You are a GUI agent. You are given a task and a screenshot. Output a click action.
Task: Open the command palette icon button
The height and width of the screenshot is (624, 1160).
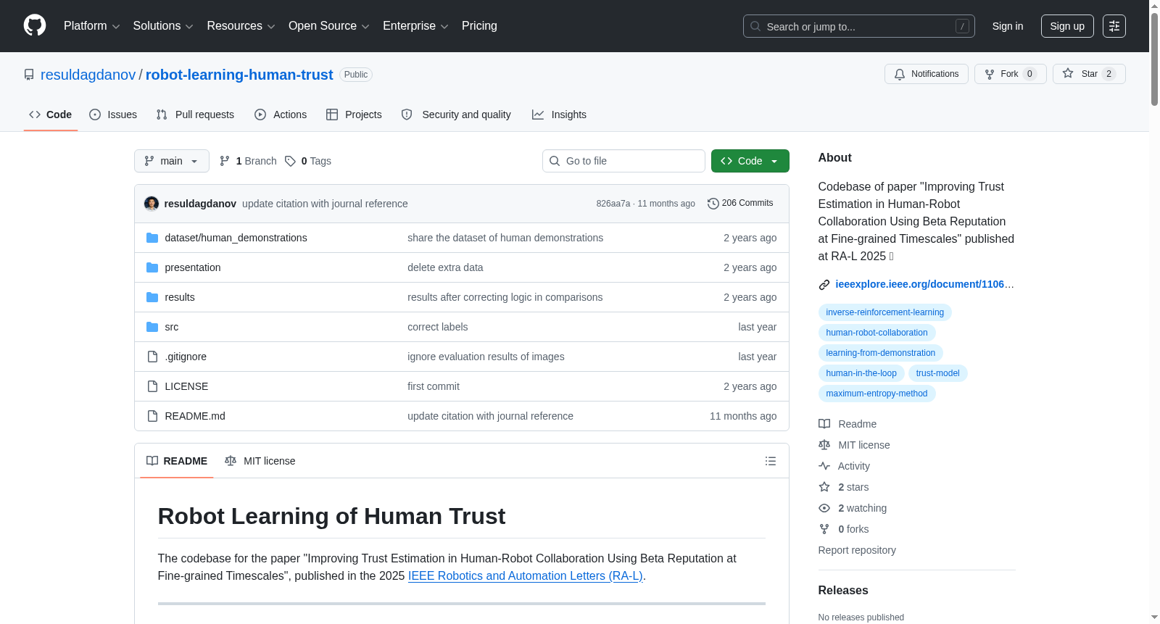coord(1114,26)
